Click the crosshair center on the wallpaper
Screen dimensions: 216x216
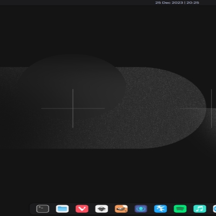73,109
